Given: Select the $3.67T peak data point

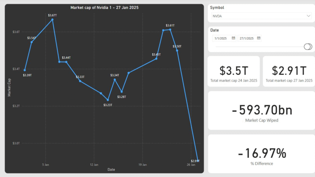Looking at the screenshot, I should [x=52, y=20].
